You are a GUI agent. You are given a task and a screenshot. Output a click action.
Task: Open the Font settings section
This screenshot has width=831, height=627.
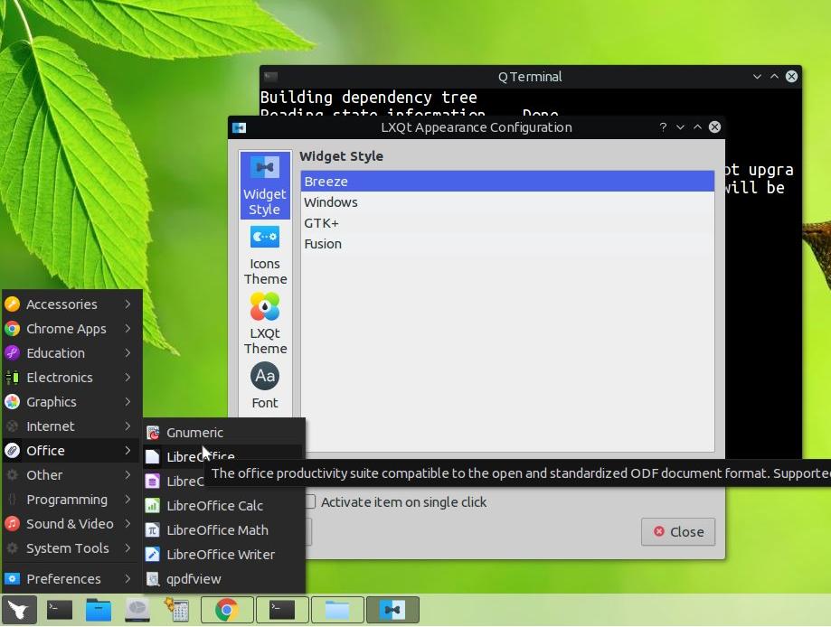265,386
